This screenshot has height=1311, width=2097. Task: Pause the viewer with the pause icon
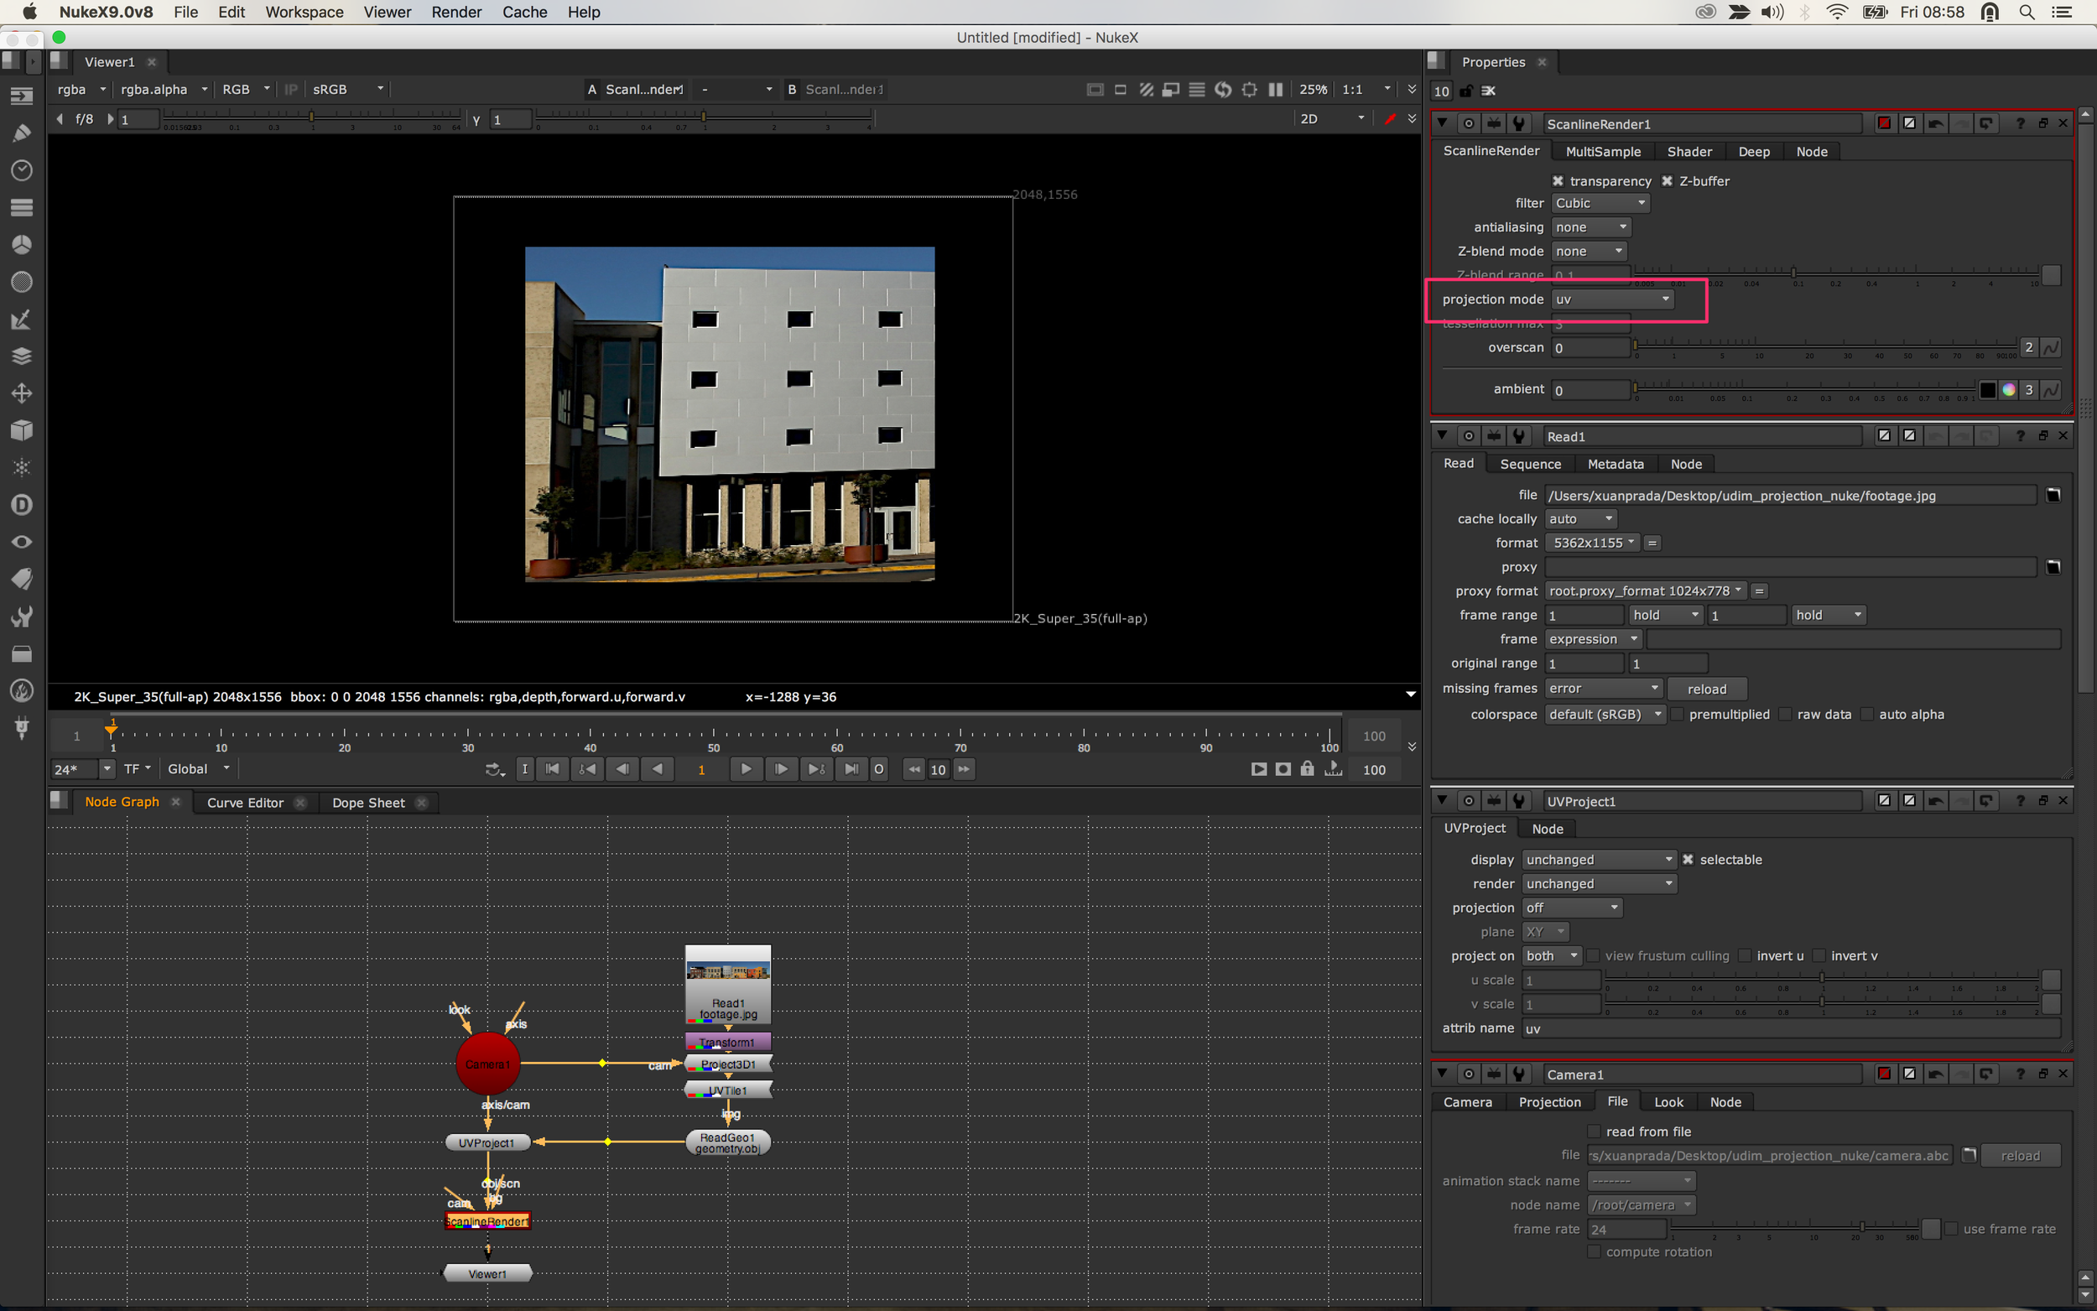1275,89
